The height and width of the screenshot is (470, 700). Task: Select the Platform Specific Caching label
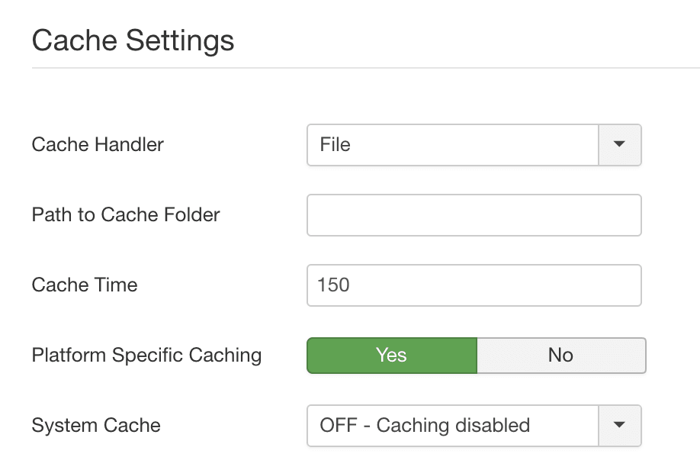(x=146, y=355)
